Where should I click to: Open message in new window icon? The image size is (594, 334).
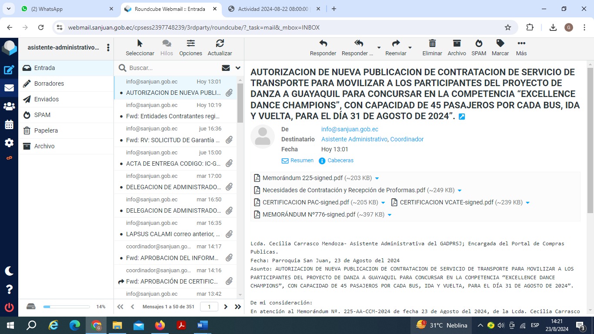[462, 117]
